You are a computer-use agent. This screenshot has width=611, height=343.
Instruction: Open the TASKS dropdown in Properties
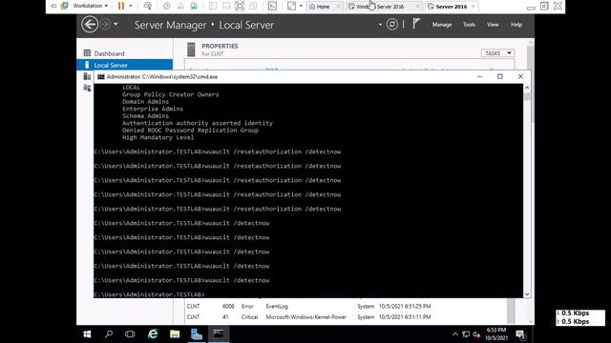tap(497, 53)
